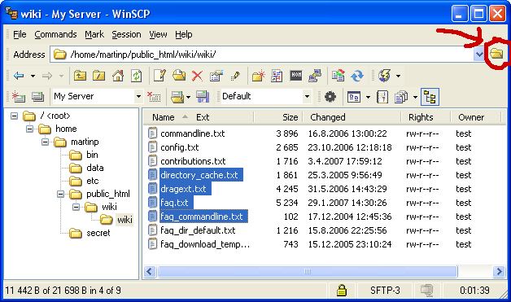511x302 pixels.
Task: Go back with the blue left arrow
Action: click(19, 76)
